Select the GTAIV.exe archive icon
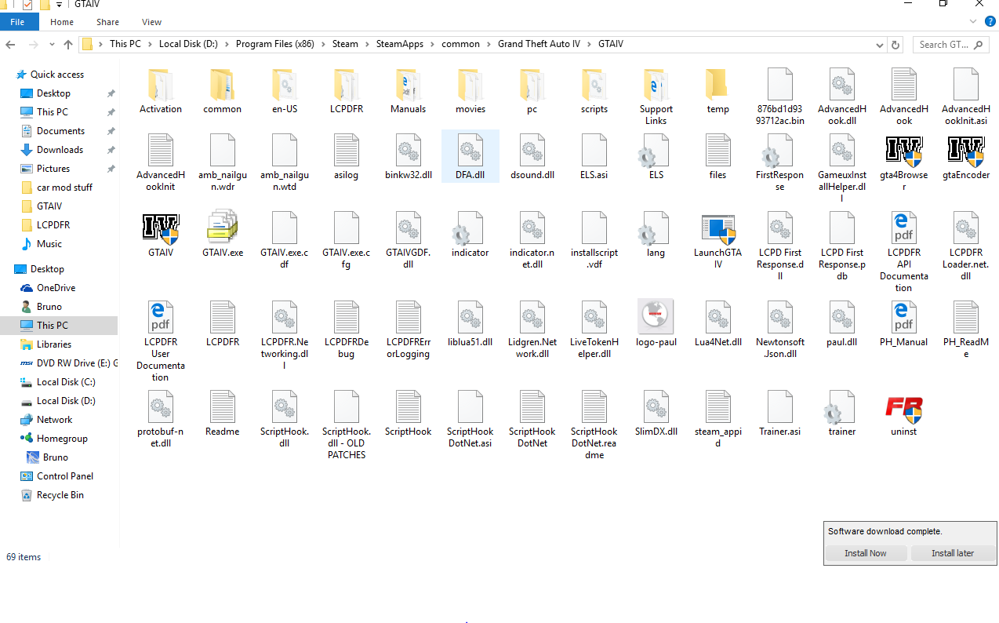 tap(222, 227)
